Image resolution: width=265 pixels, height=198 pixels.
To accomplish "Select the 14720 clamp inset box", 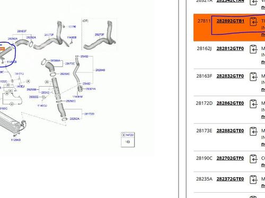I will pos(128,139).
